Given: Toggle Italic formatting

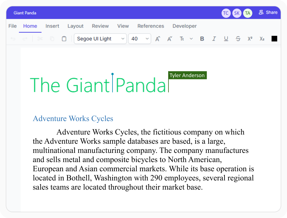Looking at the screenshot, I should tap(214, 39).
